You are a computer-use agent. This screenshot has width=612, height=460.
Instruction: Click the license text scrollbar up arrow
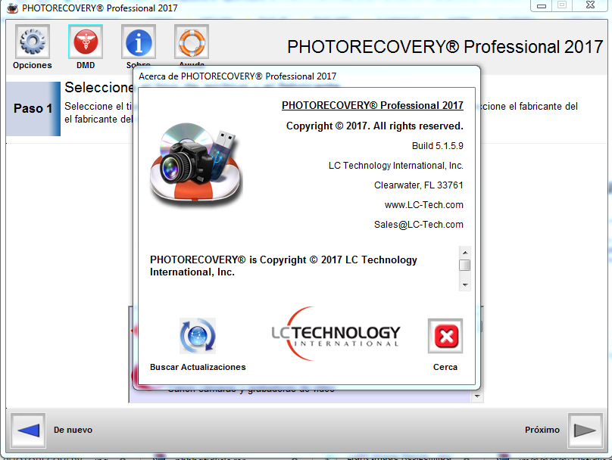tap(465, 253)
